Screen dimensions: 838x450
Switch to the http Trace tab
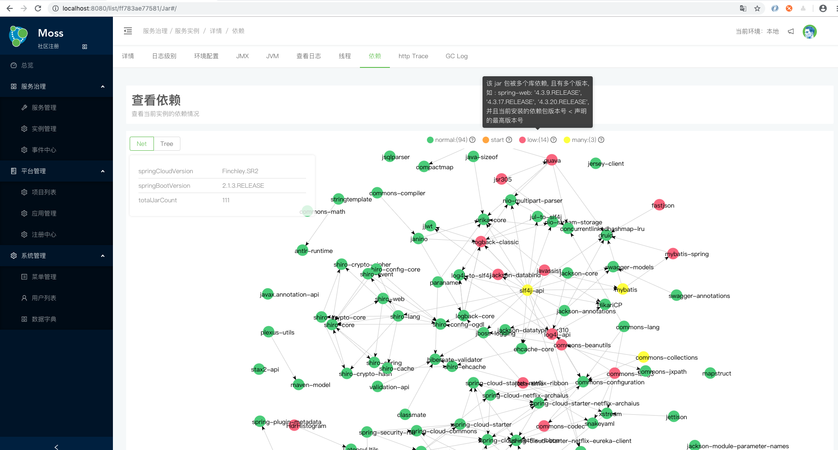pos(413,56)
